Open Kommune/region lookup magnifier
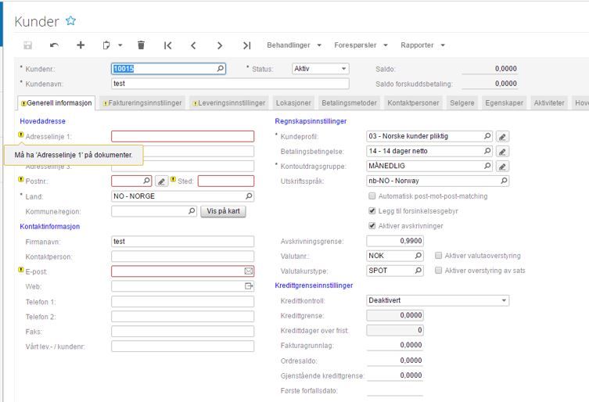Image resolution: width=589 pixels, height=402 pixels. pos(192,211)
